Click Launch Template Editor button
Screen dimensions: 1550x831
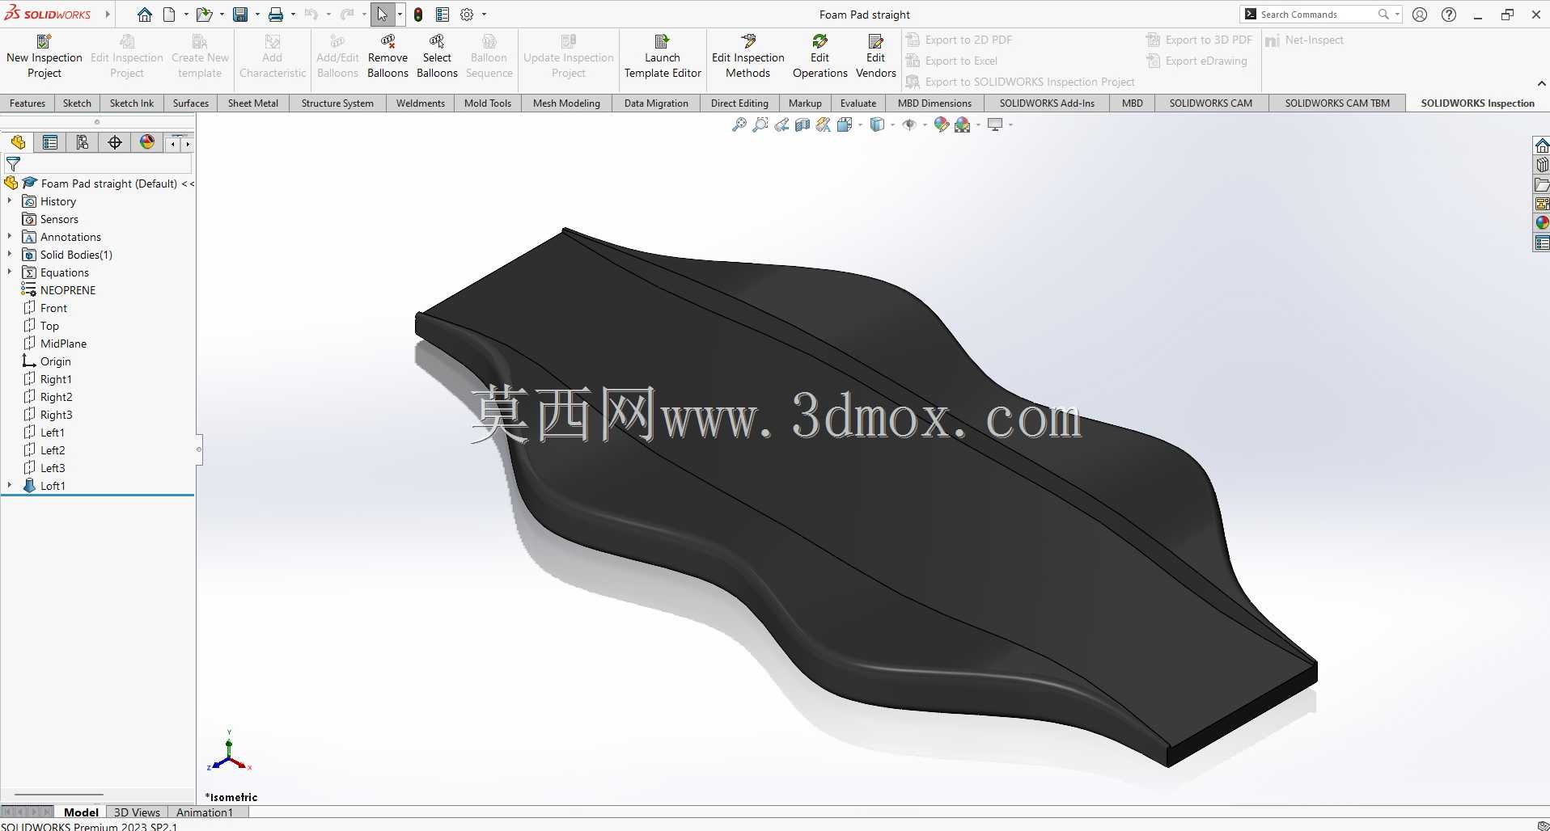[663, 56]
